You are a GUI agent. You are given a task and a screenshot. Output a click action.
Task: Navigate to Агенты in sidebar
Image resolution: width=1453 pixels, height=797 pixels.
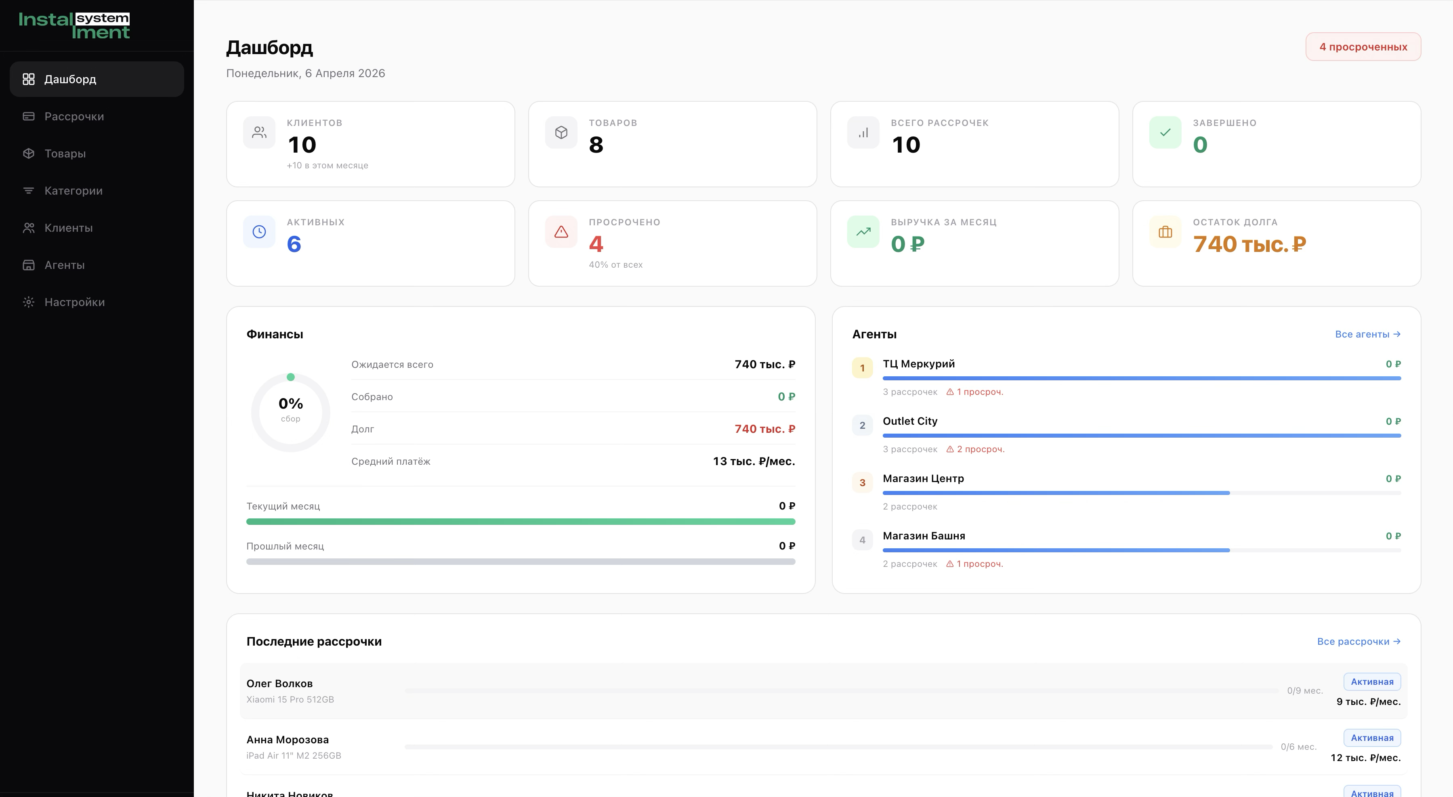pyautogui.click(x=64, y=265)
